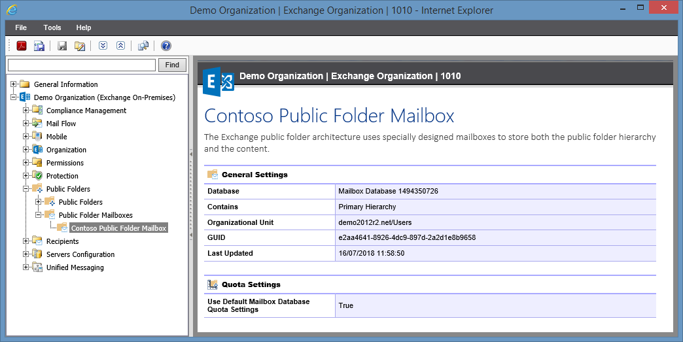
Task: Click the True value in Quota Settings
Action: point(346,305)
